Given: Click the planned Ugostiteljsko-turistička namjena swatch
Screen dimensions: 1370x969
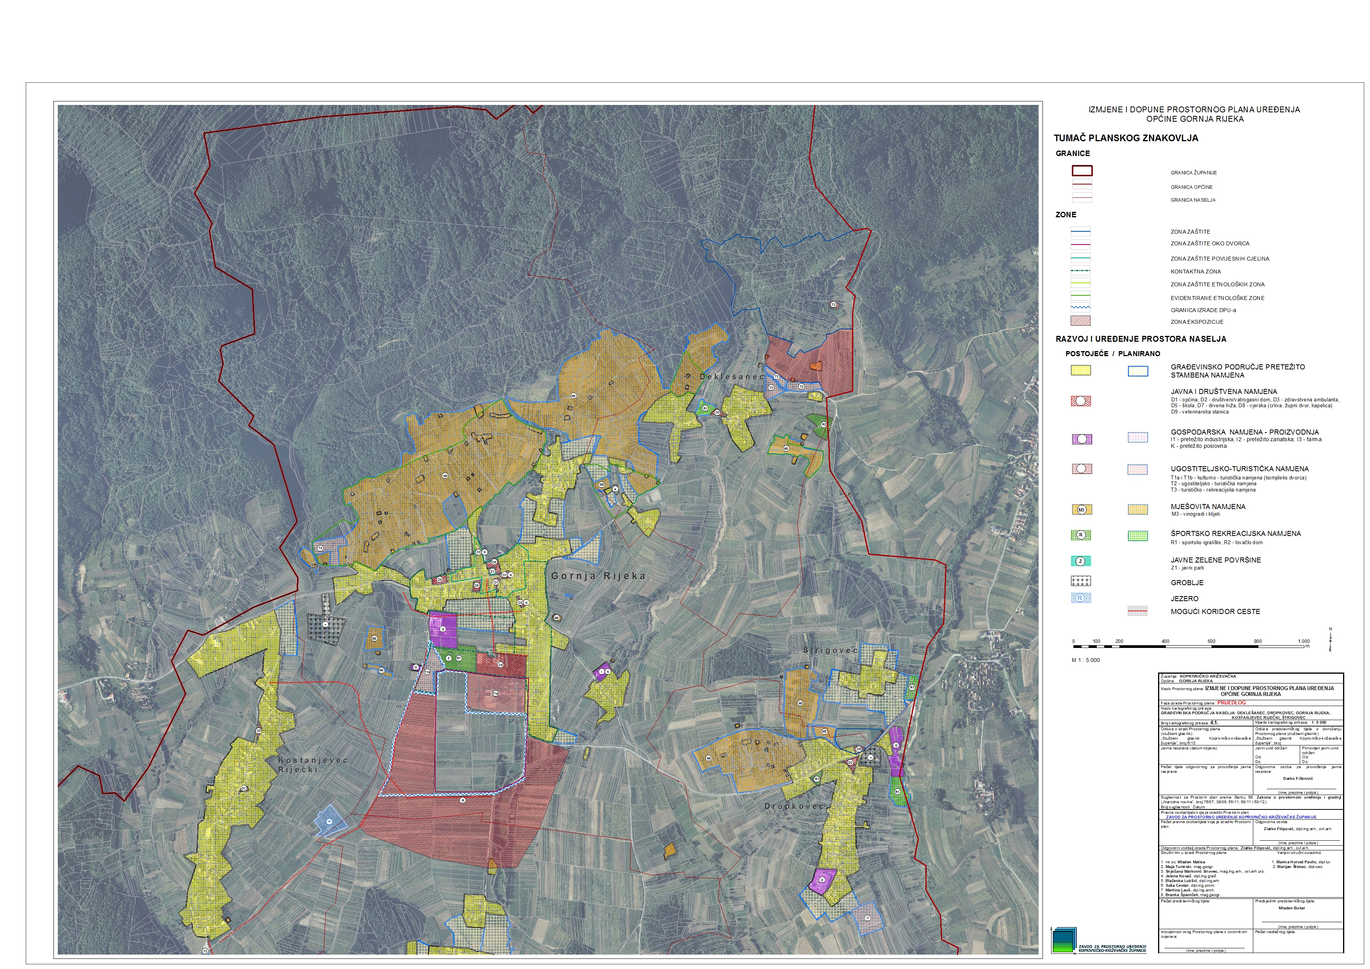Looking at the screenshot, I should click(x=1137, y=470).
